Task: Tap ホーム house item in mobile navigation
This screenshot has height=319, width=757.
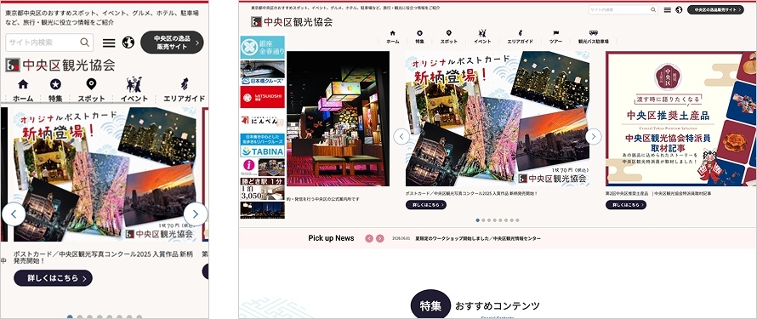Action: 23,90
